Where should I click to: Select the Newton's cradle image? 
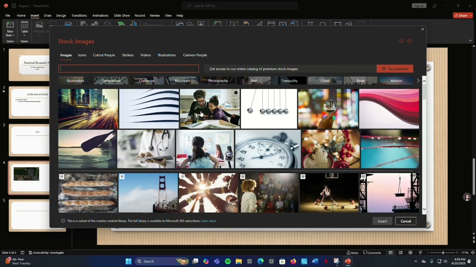coord(269,109)
